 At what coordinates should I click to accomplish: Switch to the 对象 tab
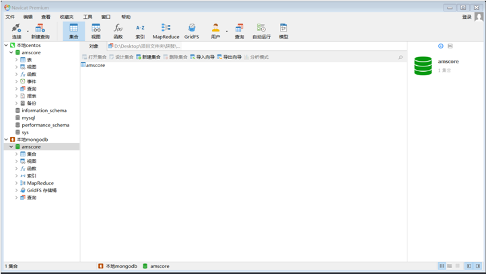point(94,46)
